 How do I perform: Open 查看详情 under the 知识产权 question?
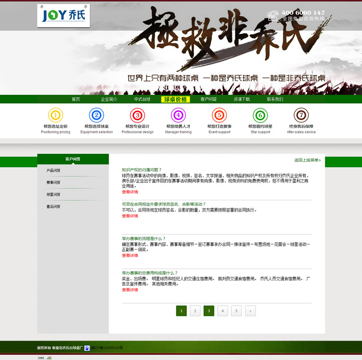tap(130, 192)
